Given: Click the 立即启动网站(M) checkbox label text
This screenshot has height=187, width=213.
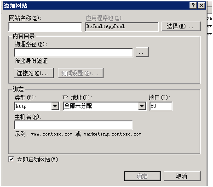Looking at the screenshot, I should pyautogui.click(x=37, y=159).
